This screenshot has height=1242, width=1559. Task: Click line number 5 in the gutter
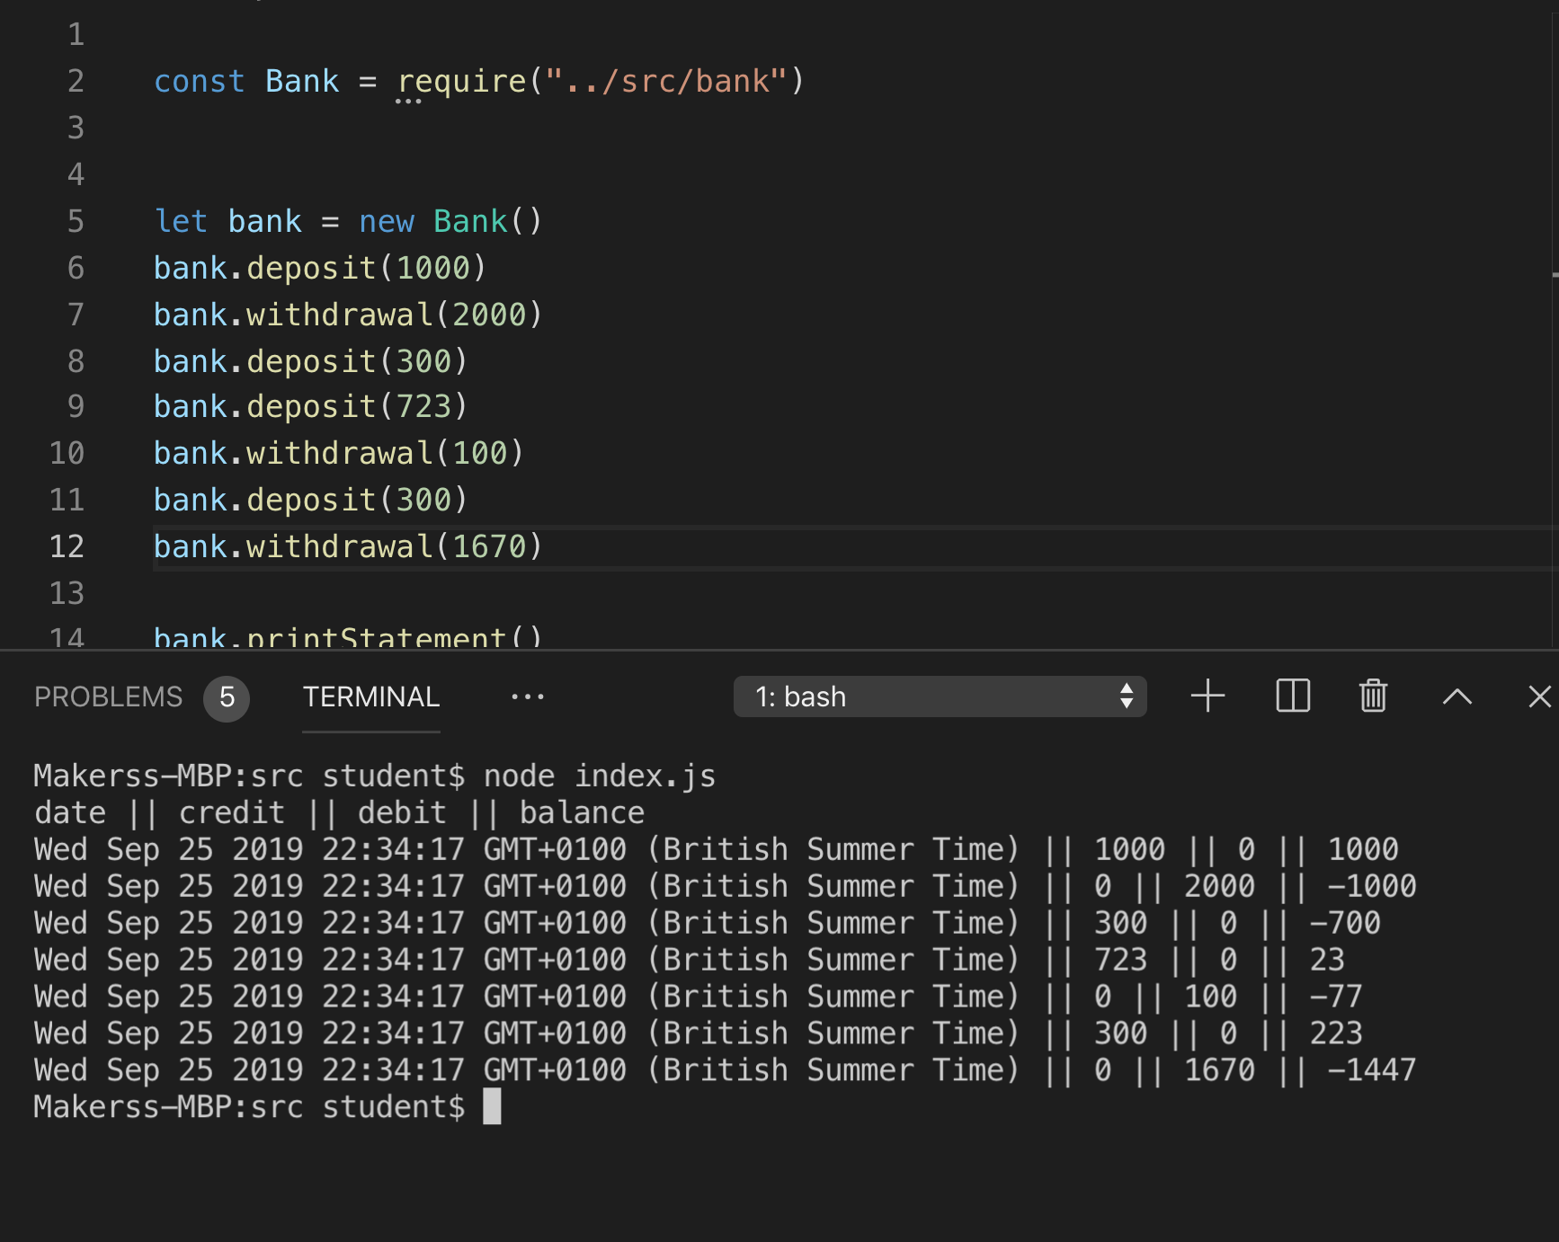(x=76, y=221)
